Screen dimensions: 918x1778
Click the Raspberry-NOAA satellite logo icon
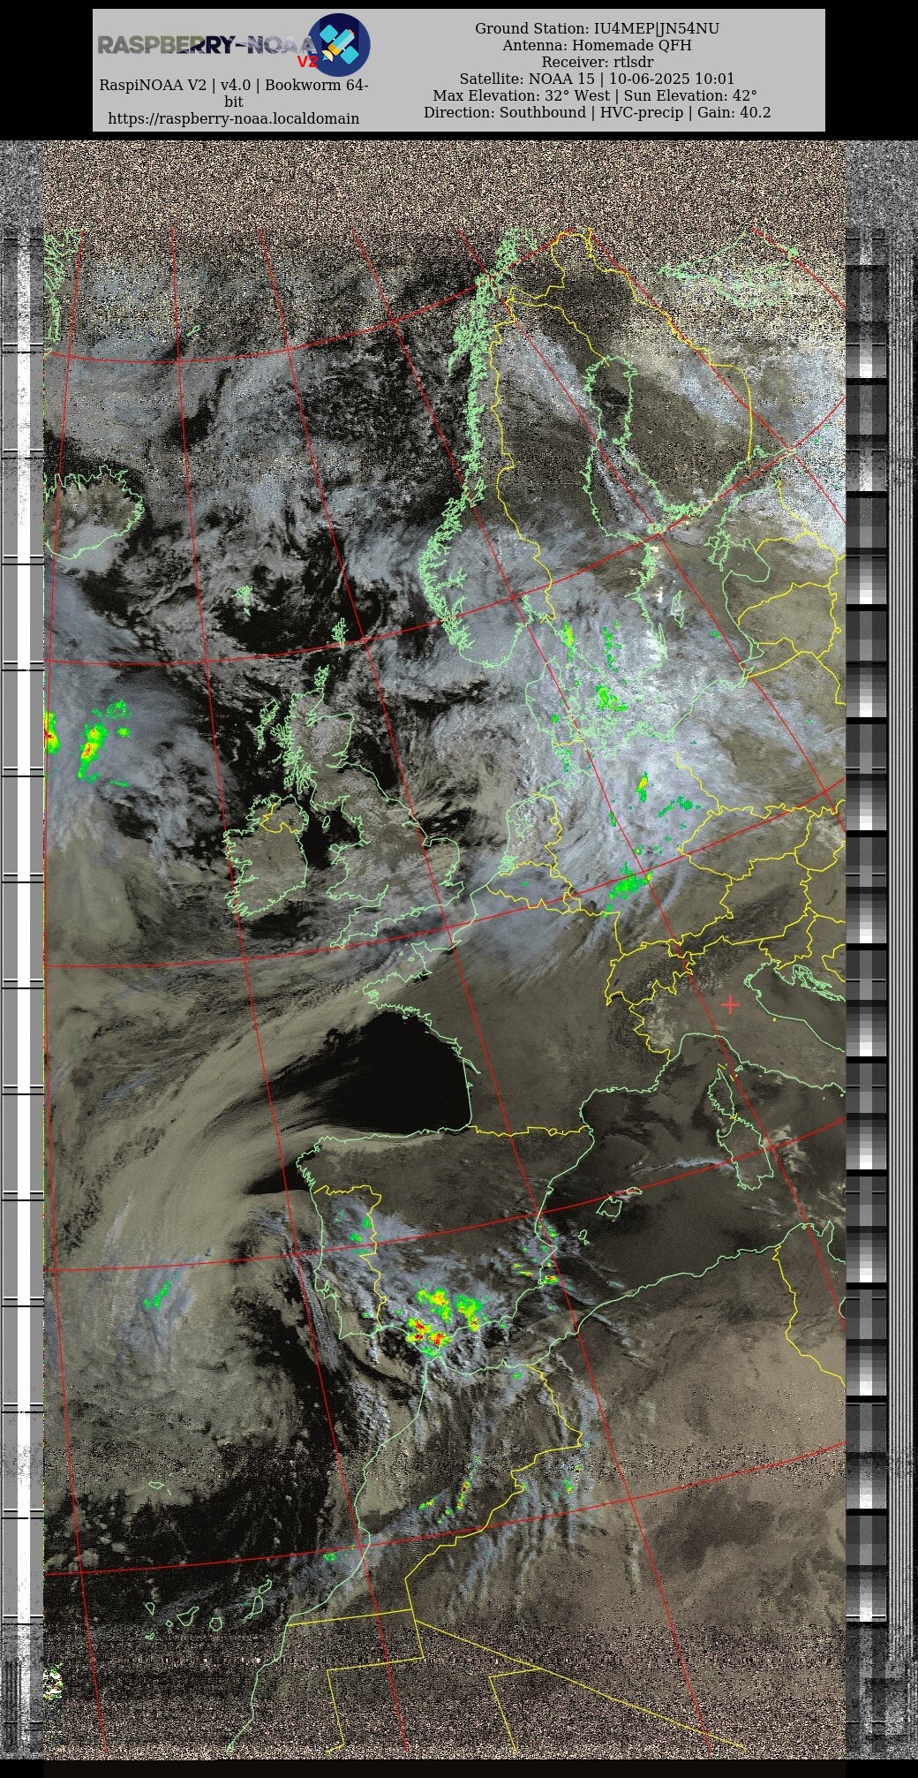339,44
